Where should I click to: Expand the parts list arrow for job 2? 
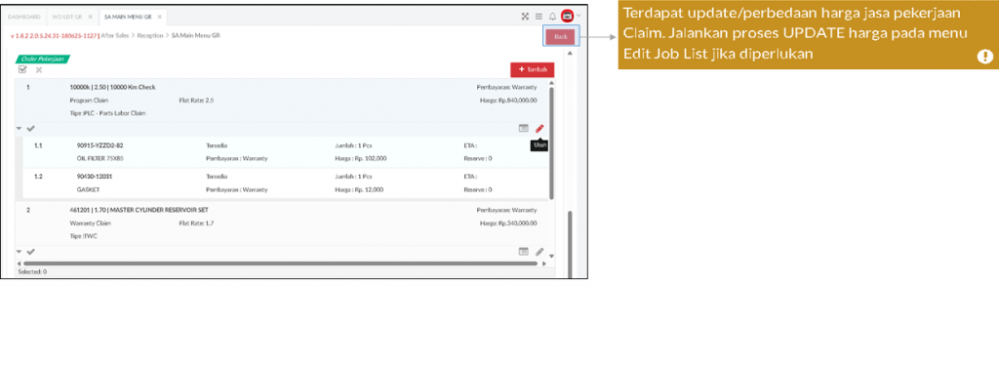(20, 252)
